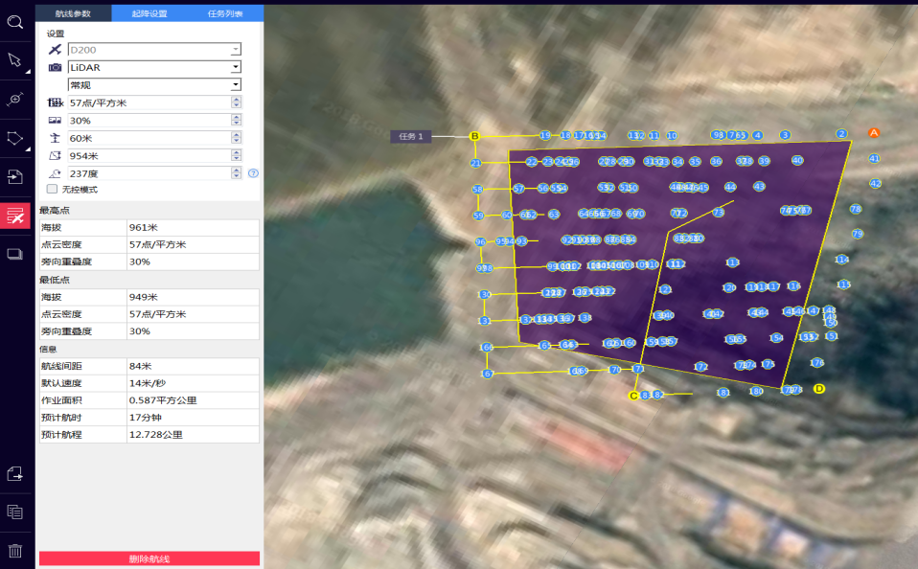Click waypoint 44 on the map

[730, 187]
